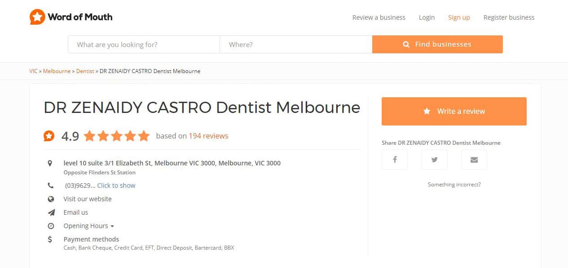The image size is (568, 268).
Task: Share listing via Facebook icon
Action: (395, 160)
